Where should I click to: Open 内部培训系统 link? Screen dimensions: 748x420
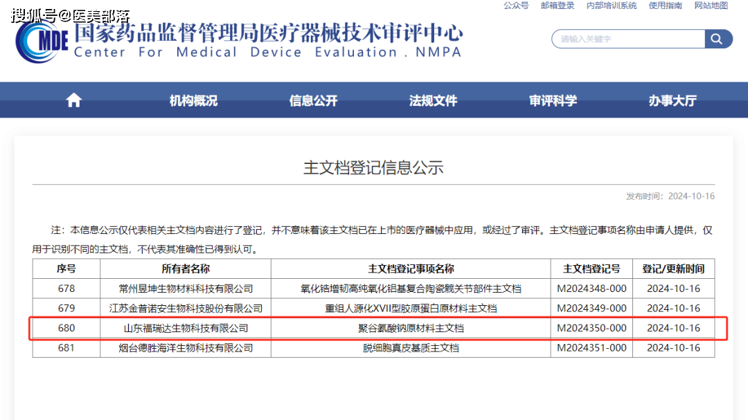pos(612,6)
